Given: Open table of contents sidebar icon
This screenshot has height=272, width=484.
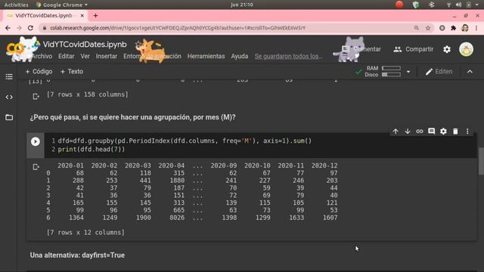Looking at the screenshot, I should pyautogui.click(x=9, y=76).
